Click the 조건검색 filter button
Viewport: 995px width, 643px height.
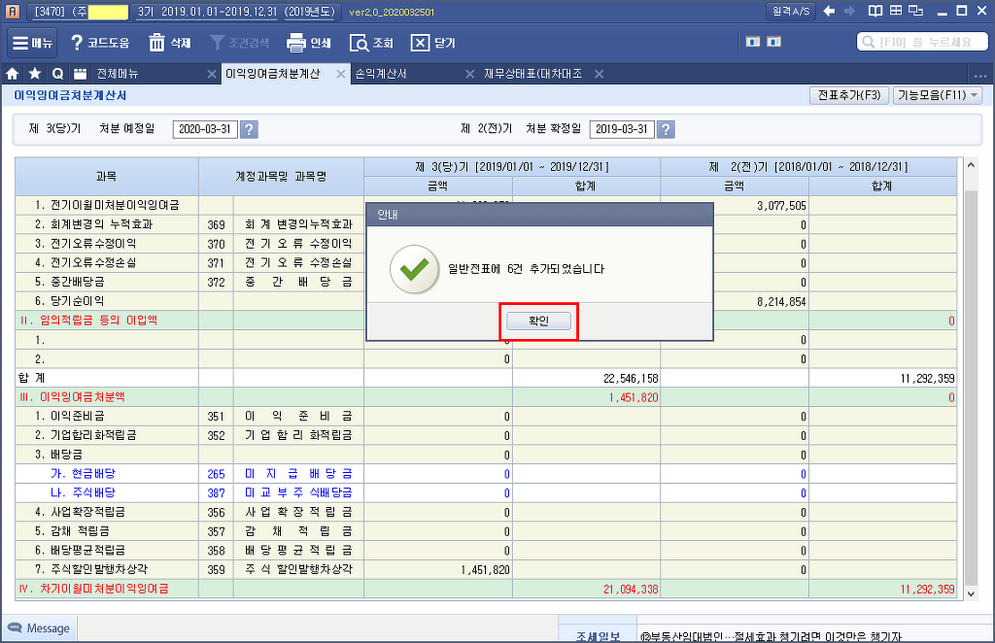coord(240,43)
